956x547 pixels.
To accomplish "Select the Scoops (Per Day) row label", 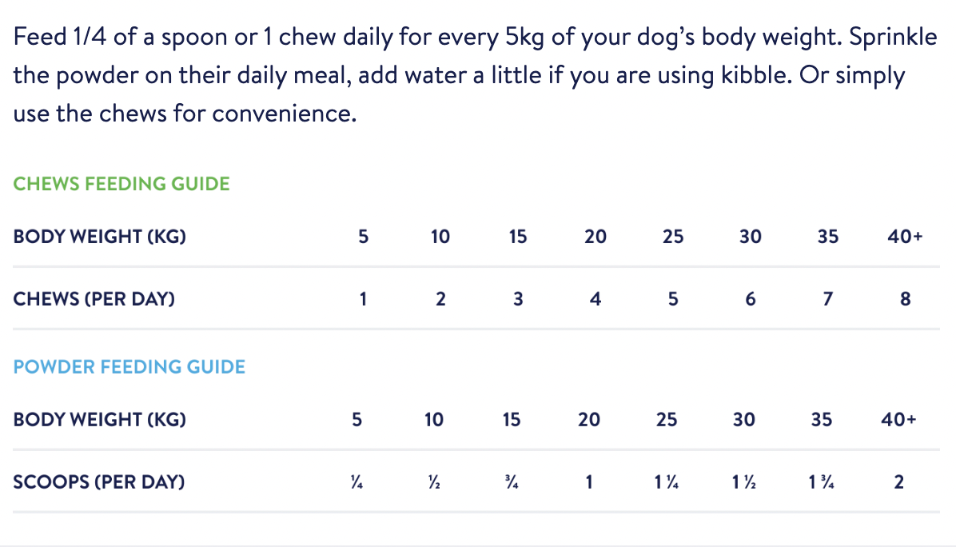I will (99, 482).
